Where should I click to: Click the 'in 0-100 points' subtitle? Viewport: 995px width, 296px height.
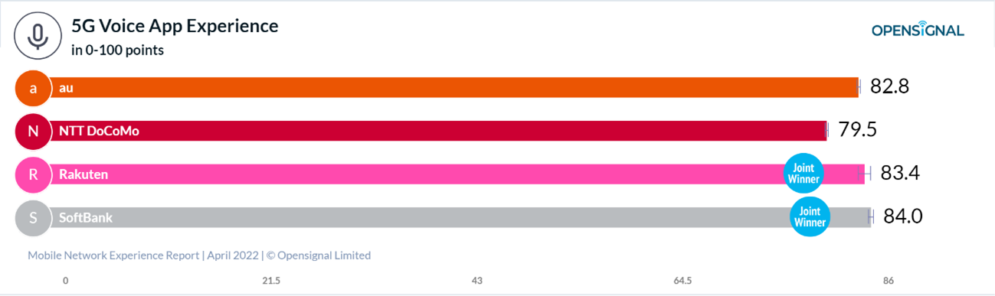(x=117, y=50)
